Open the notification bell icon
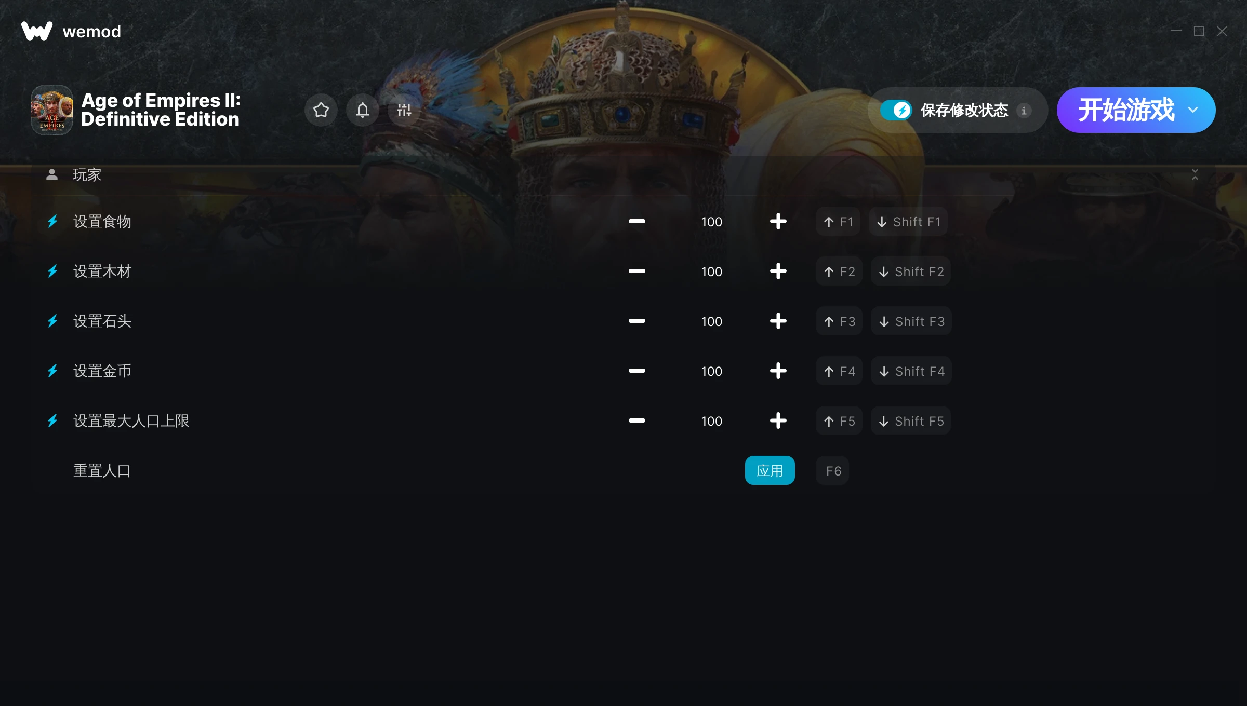 (x=363, y=110)
